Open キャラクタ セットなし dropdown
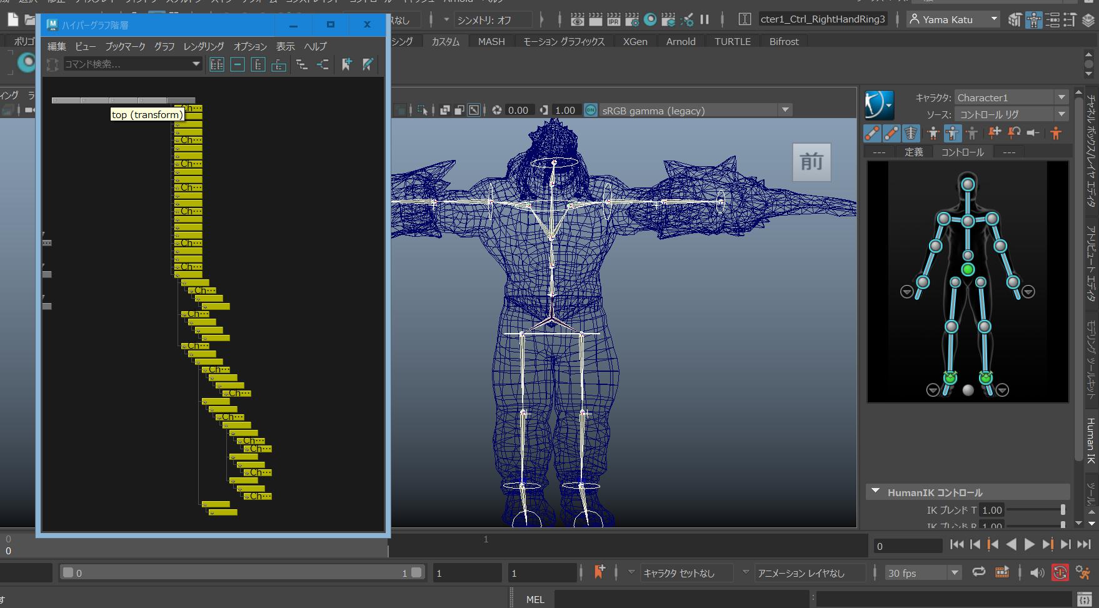The height and width of the screenshot is (608, 1099). click(686, 573)
